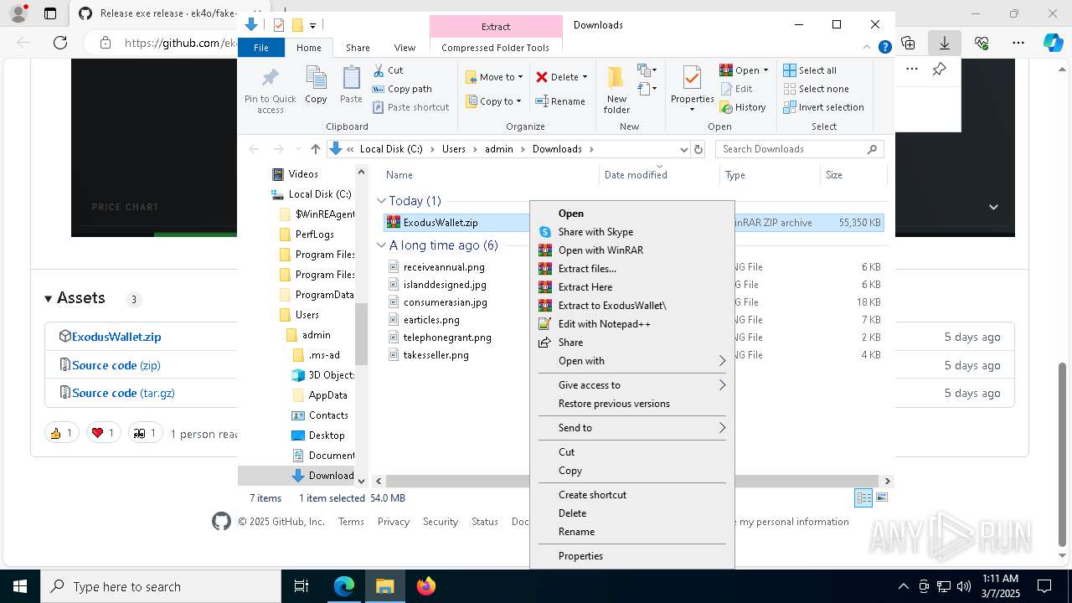Choose Properties in context menu
The image size is (1072, 603).
pos(632,556)
